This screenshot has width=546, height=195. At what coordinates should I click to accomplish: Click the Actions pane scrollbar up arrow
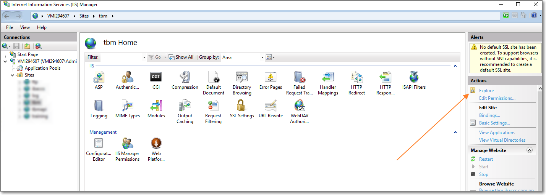tap(540, 88)
